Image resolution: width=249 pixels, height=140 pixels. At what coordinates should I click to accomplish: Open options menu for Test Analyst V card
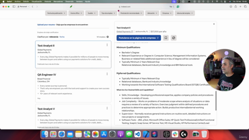(x=107, y=108)
